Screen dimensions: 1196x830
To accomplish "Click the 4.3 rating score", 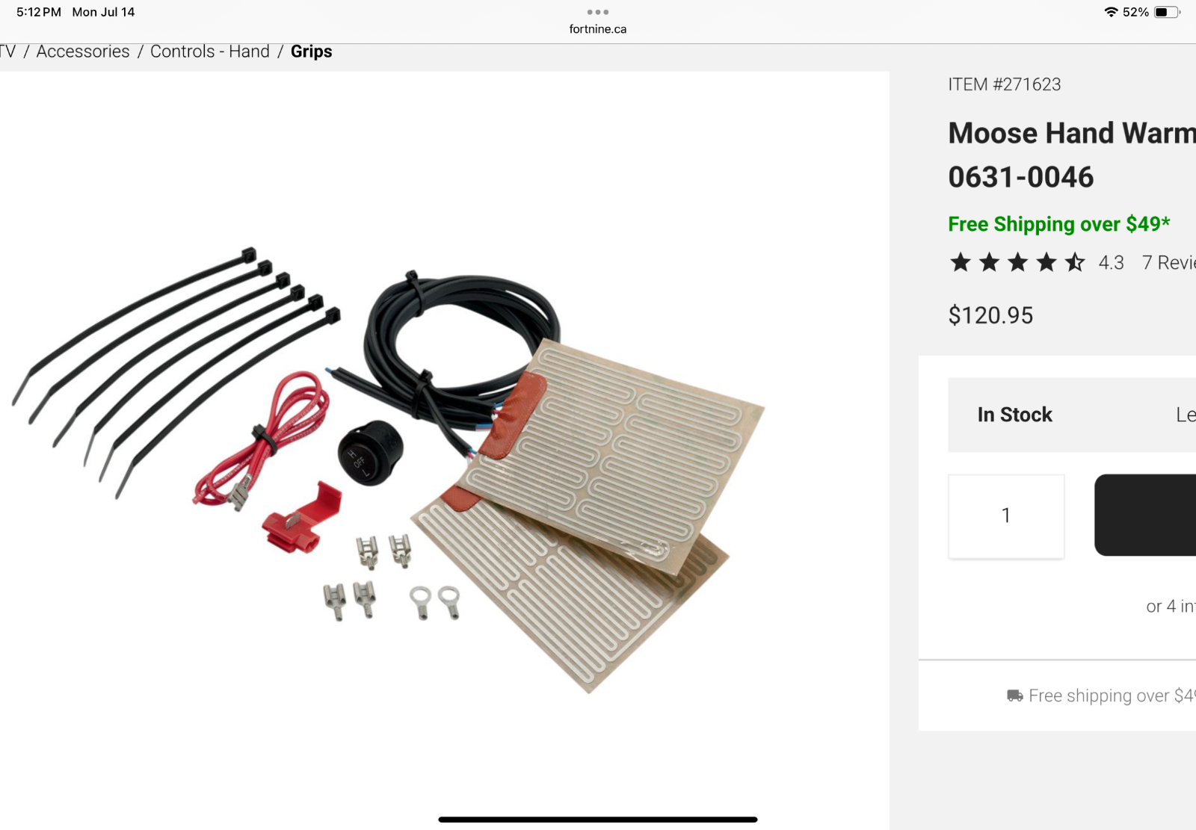I will tap(1111, 263).
